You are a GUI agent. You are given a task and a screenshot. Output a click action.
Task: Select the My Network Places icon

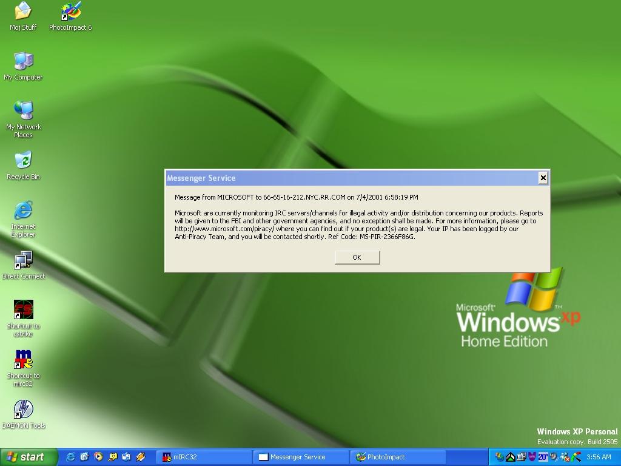pyautogui.click(x=23, y=111)
